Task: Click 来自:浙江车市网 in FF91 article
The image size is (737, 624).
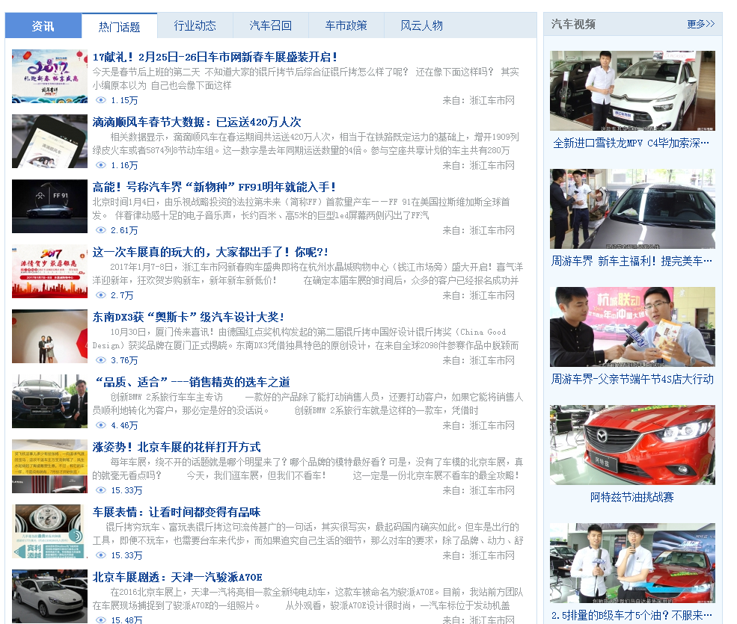Action: (x=478, y=230)
